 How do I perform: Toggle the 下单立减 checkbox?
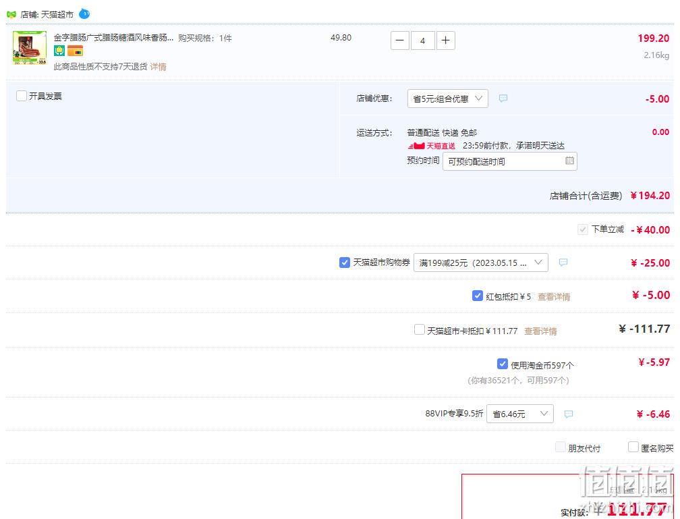(582, 229)
